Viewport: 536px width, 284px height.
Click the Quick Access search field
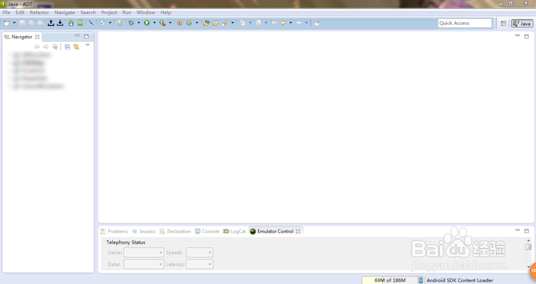[x=465, y=23]
